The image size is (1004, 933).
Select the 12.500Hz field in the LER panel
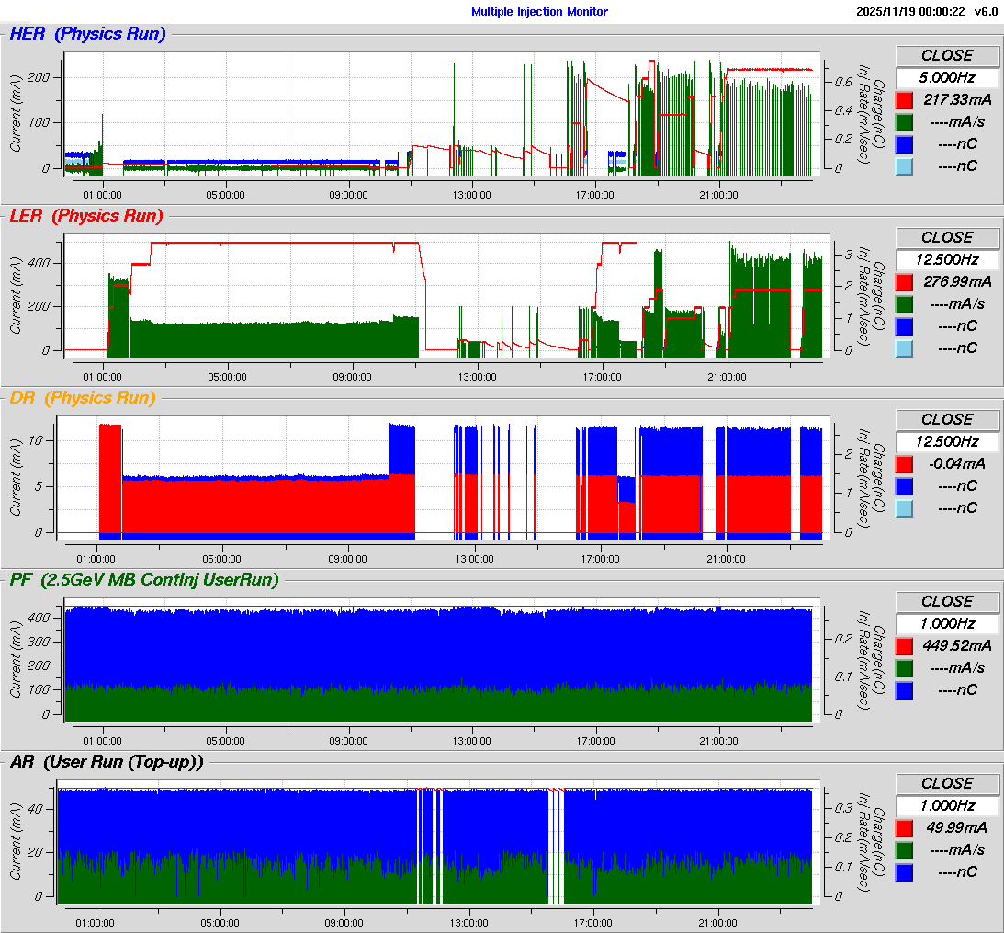[947, 259]
